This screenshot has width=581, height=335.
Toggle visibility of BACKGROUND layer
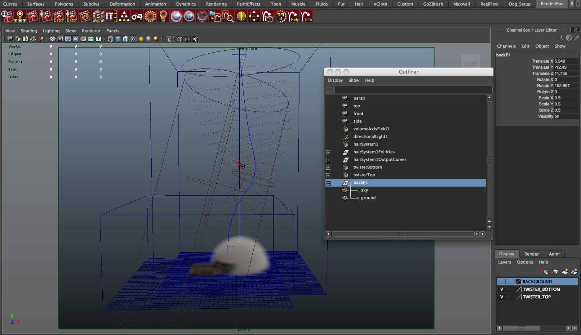[x=502, y=281]
